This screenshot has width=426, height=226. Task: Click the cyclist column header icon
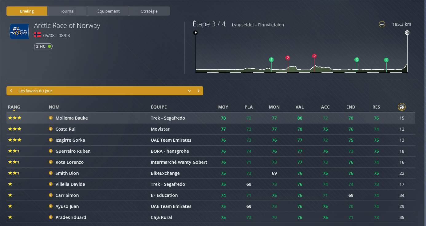402,107
